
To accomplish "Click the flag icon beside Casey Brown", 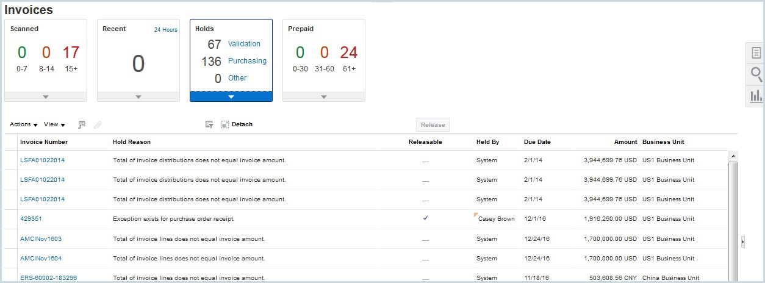I will [x=476, y=215].
